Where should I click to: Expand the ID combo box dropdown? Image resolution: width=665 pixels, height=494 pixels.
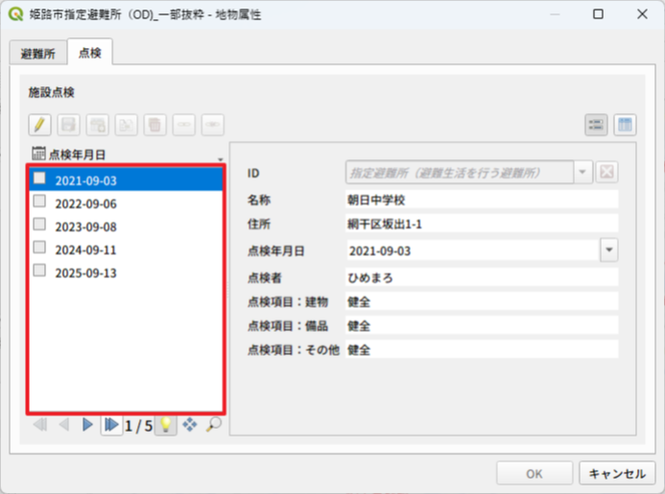pyautogui.click(x=583, y=173)
